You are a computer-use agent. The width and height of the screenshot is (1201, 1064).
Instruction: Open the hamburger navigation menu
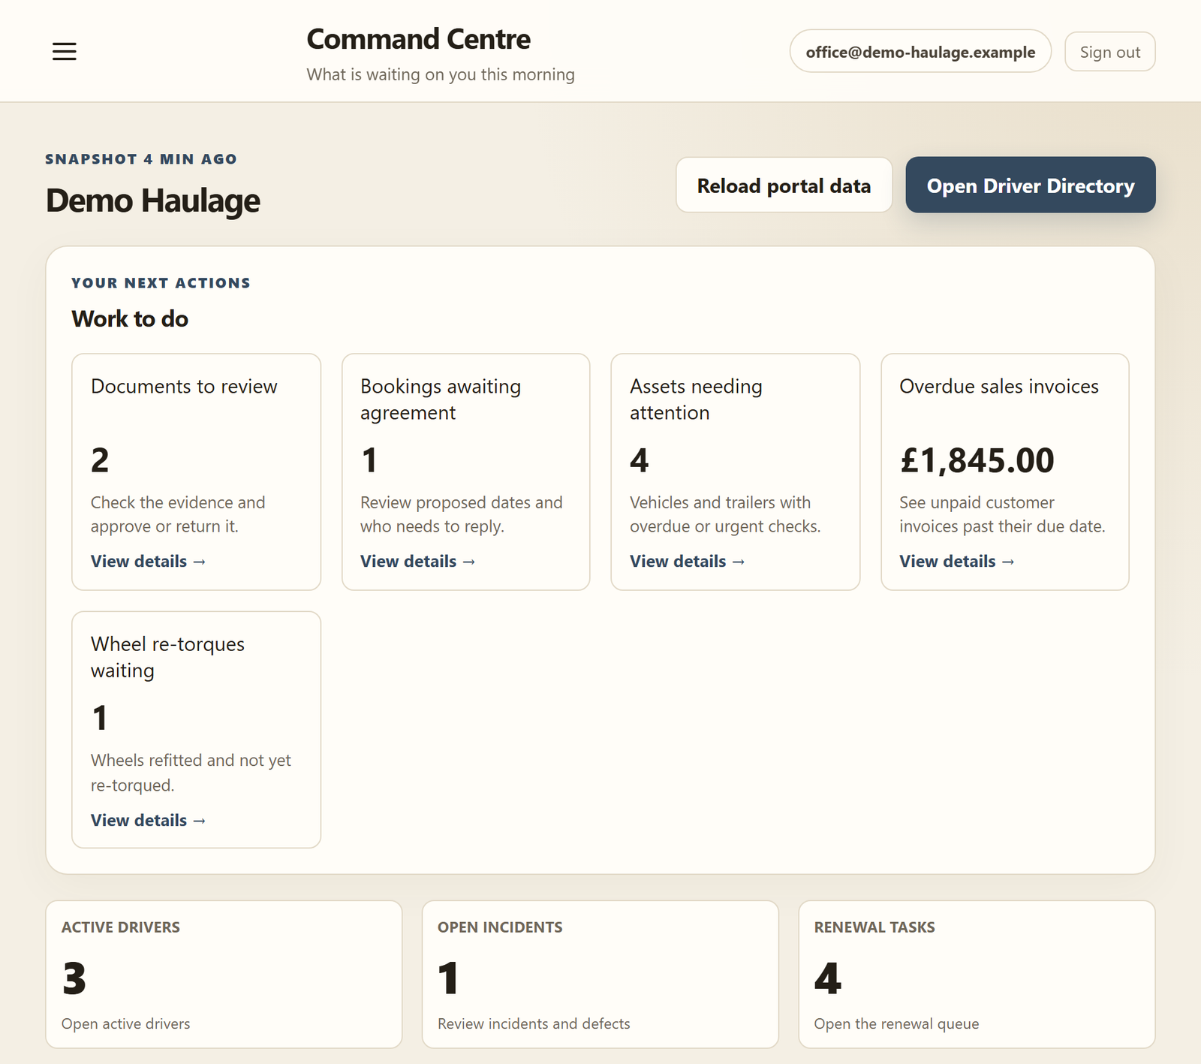65,51
